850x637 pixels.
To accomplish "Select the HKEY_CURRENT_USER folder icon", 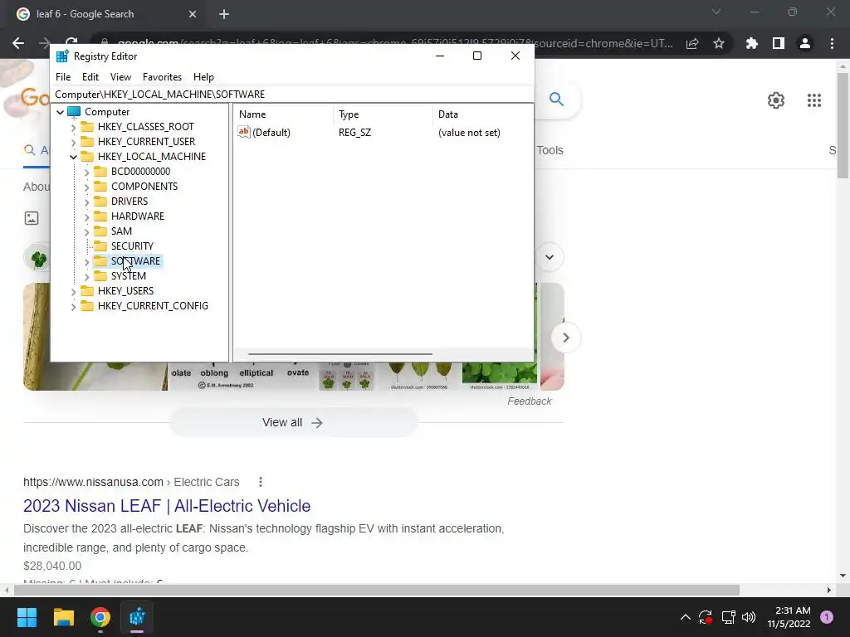I will (86, 141).
